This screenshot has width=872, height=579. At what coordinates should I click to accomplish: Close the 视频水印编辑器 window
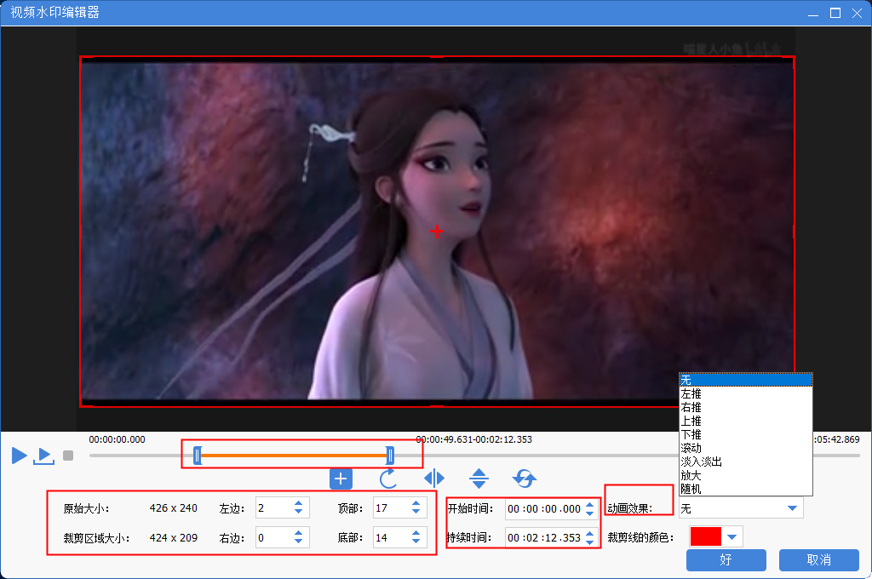(x=857, y=13)
